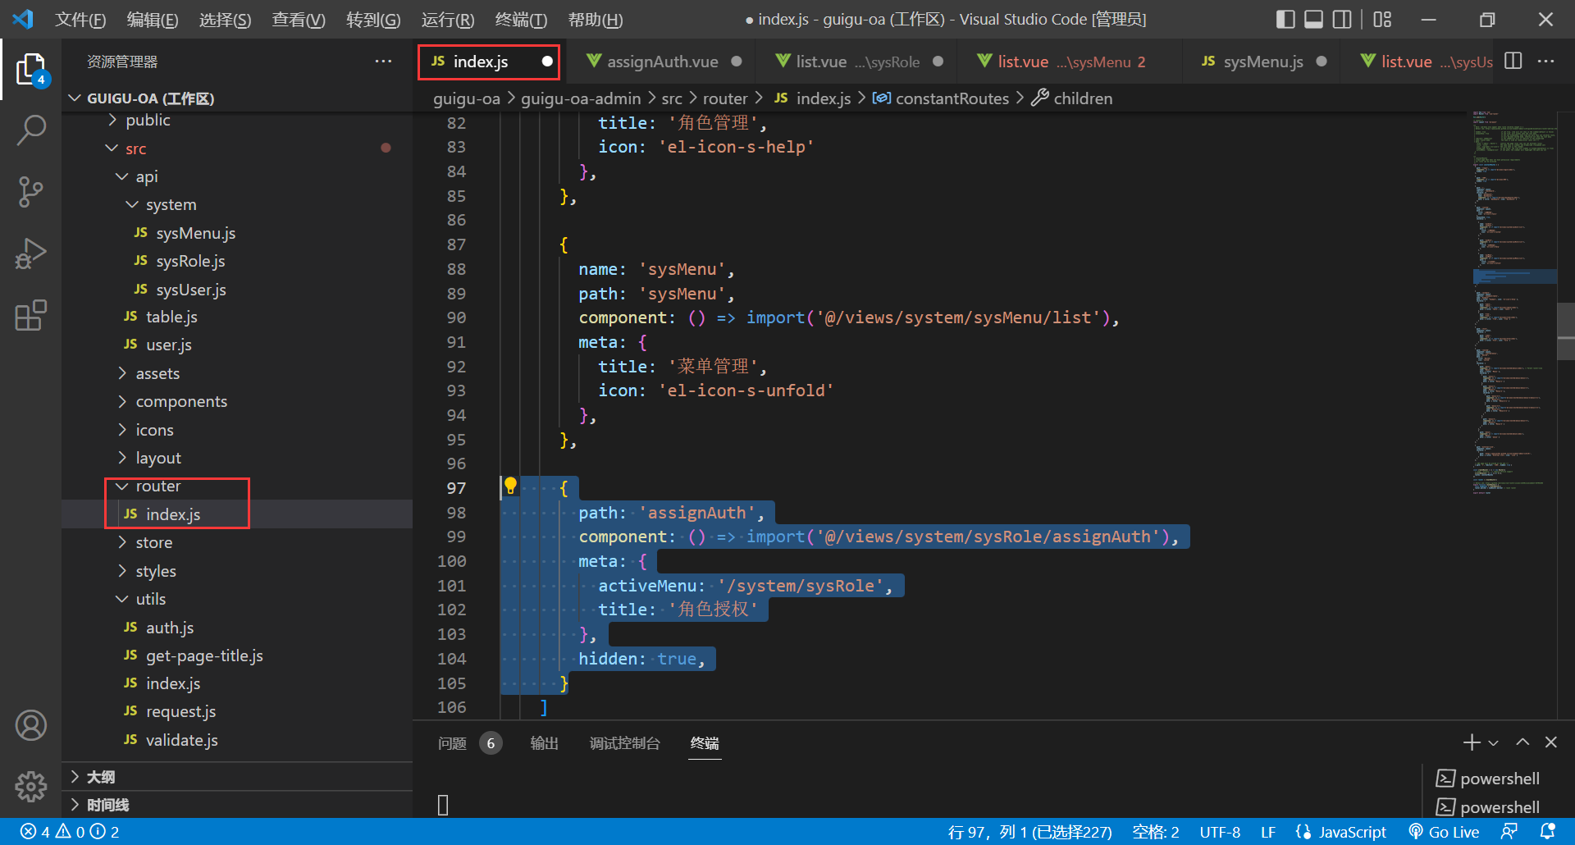Split the editor to the right
Screen dimensions: 1575x845
(x=1513, y=62)
